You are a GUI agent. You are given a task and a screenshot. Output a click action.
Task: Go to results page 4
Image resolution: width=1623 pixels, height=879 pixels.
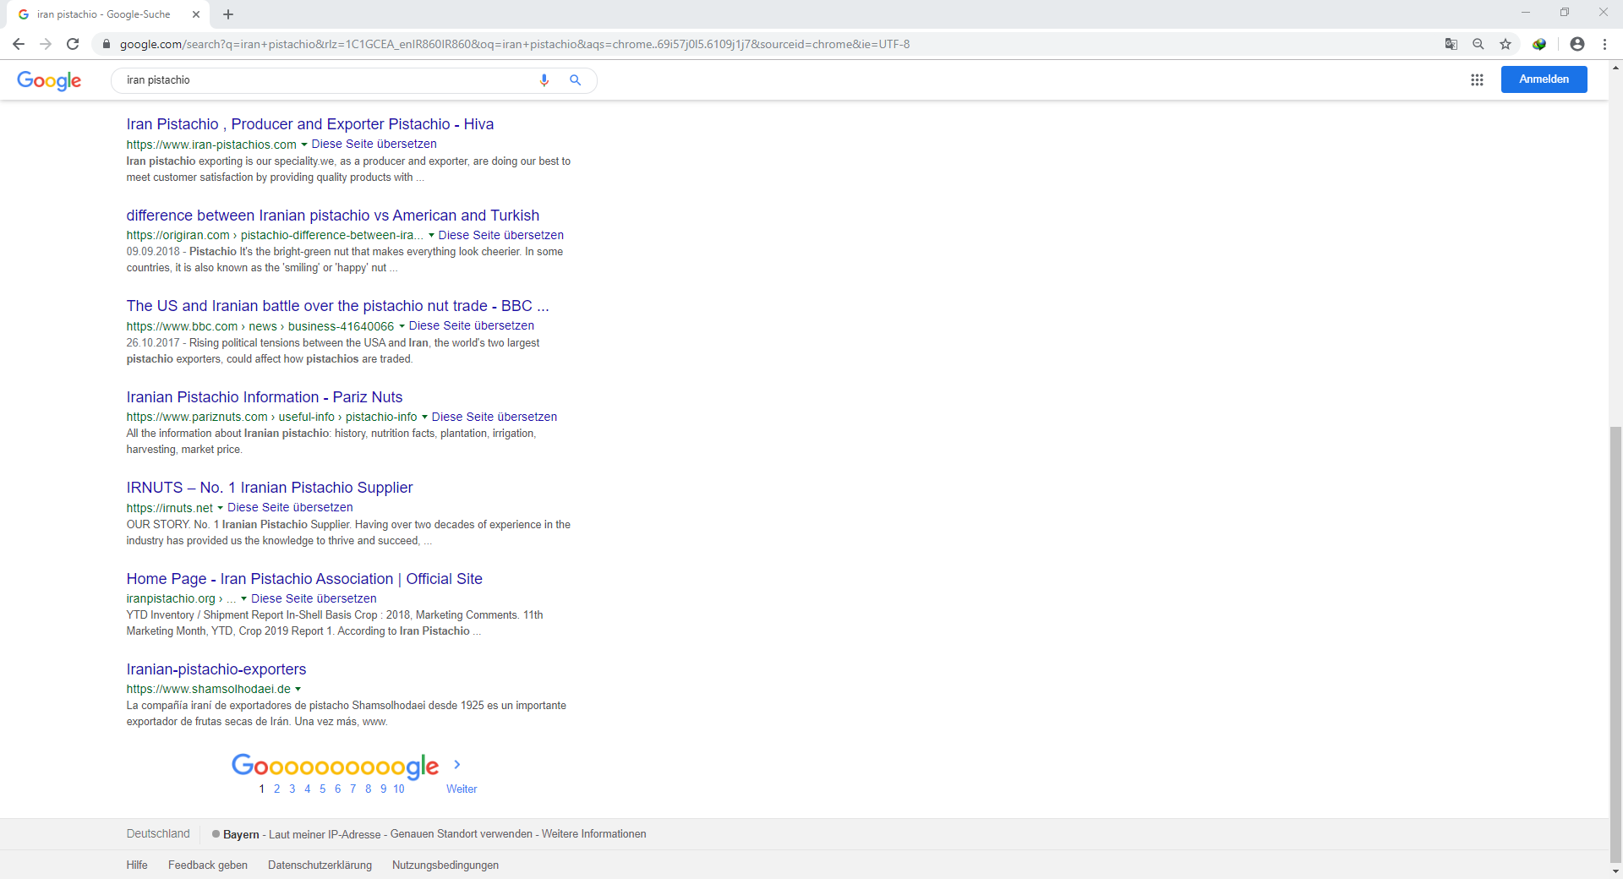(x=307, y=789)
